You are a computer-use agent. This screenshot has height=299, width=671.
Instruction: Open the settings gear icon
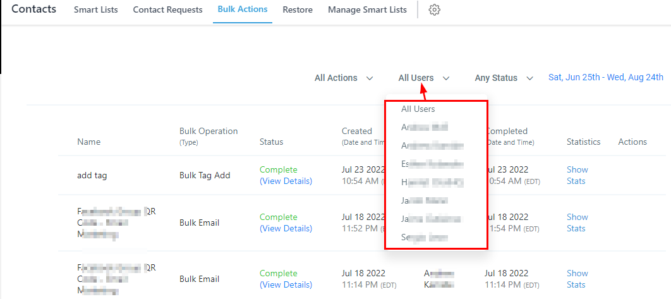434,10
